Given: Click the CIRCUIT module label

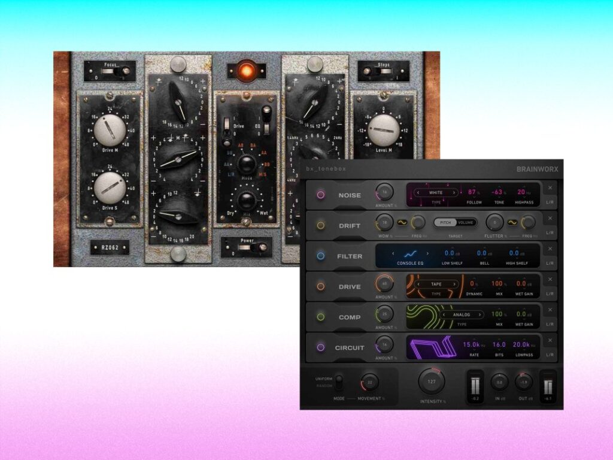Looking at the screenshot, I should [x=349, y=348].
